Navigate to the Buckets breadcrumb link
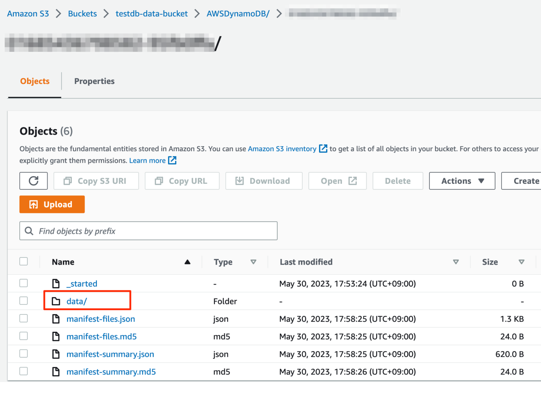Image resolution: width=541 pixels, height=394 pixels. [82, 13]
